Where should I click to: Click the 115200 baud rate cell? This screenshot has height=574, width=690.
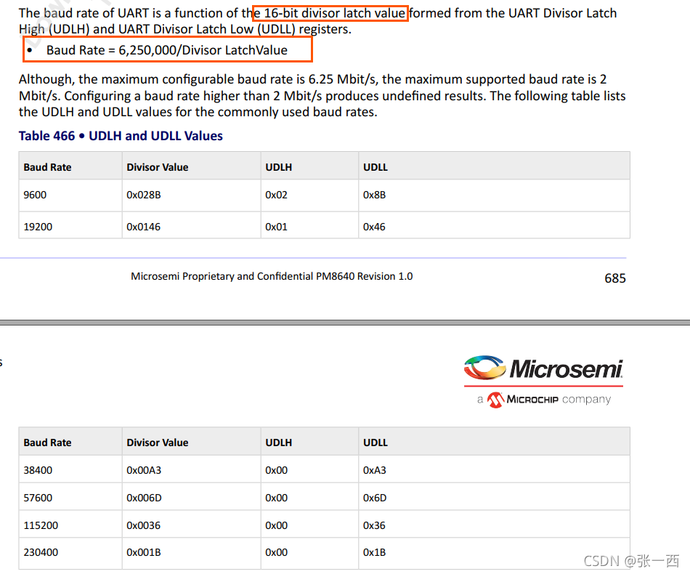[x=70, y=525]
